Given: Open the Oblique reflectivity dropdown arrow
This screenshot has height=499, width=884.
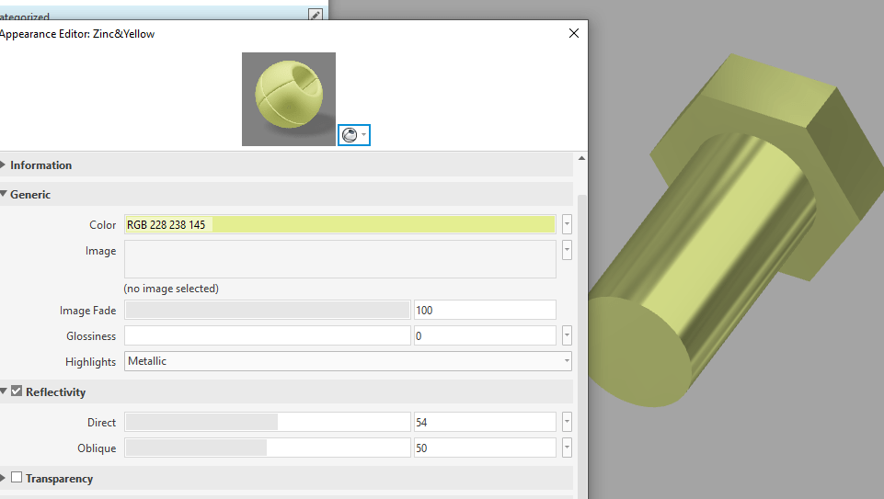Looking at the screenshot, I should (x=568, y=448).
